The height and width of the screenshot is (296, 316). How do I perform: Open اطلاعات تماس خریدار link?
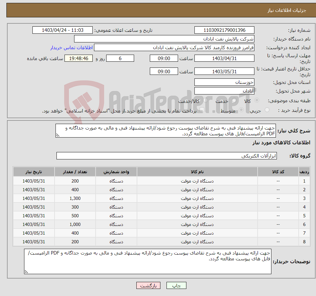coord(71,48)
